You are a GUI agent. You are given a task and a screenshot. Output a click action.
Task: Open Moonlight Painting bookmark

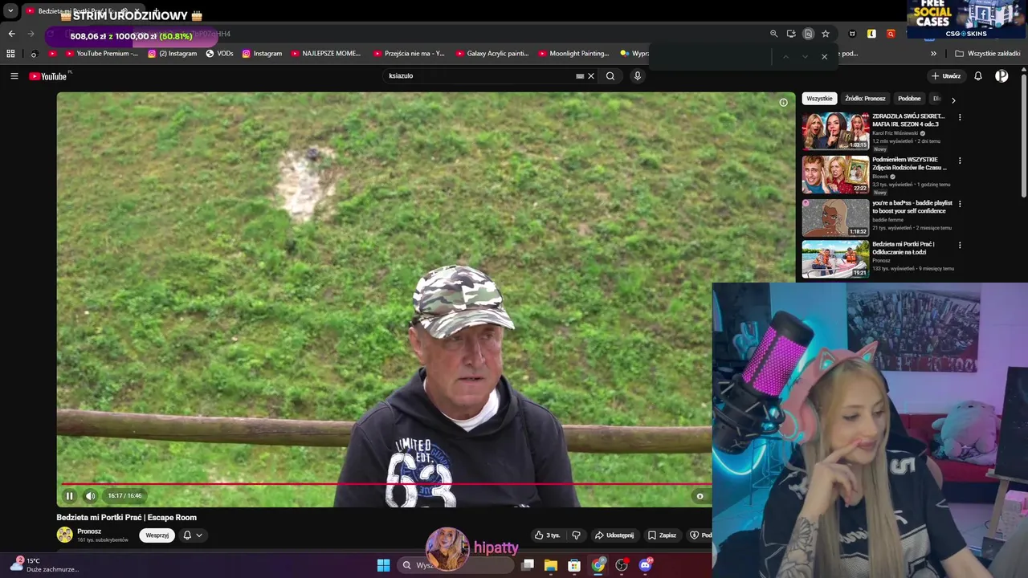(573, 54)
